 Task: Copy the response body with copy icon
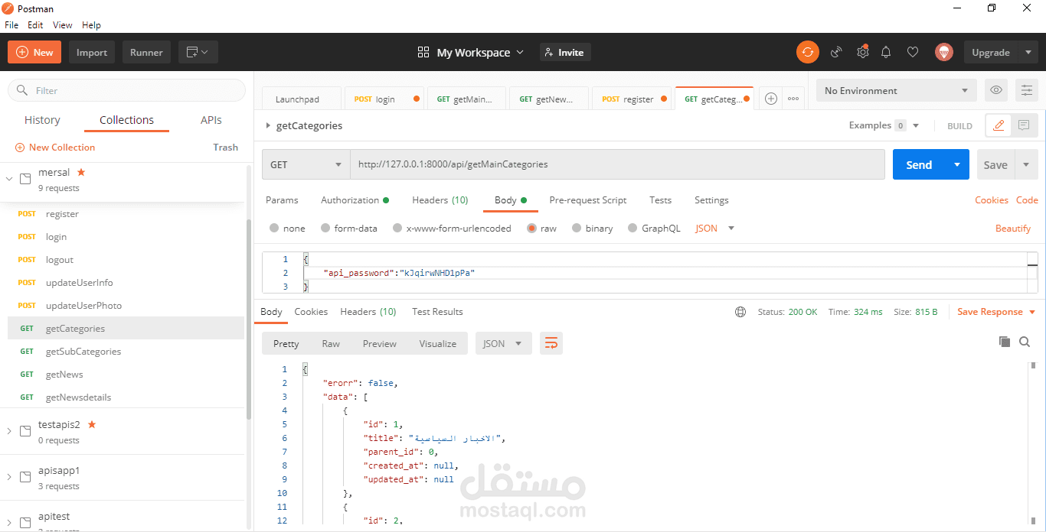(x=1005, y=342)
